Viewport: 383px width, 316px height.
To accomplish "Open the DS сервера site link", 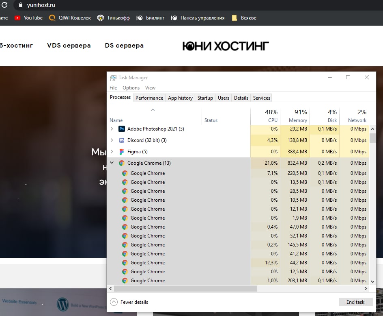I will [x=124, y=46].
